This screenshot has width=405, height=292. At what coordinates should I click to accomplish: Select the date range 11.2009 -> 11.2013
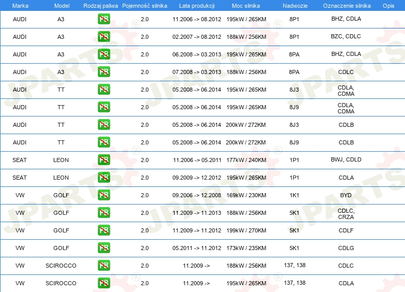point(197,213)
